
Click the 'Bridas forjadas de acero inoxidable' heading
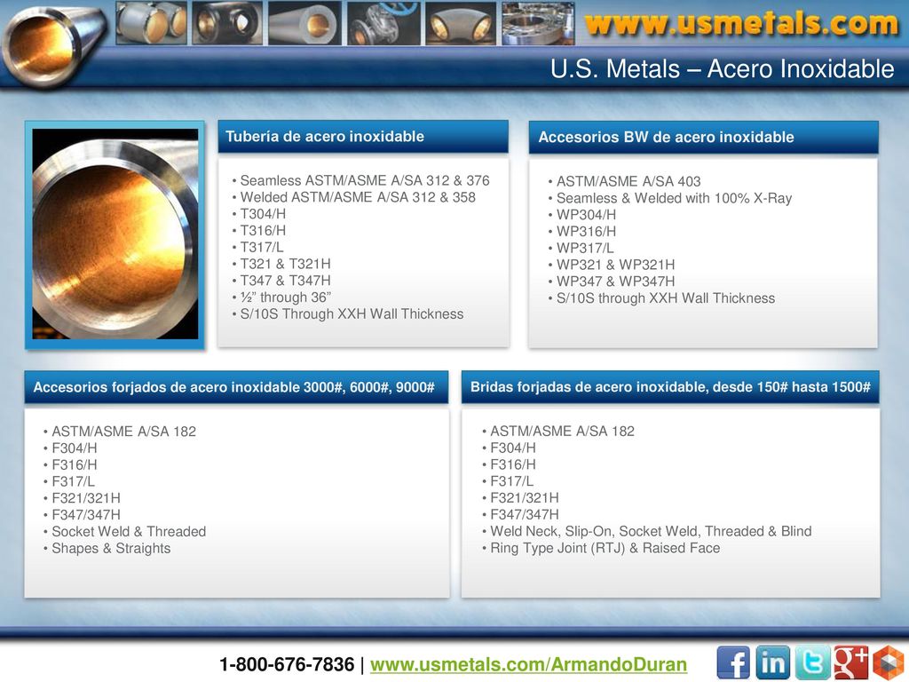(x=670, y=387)
